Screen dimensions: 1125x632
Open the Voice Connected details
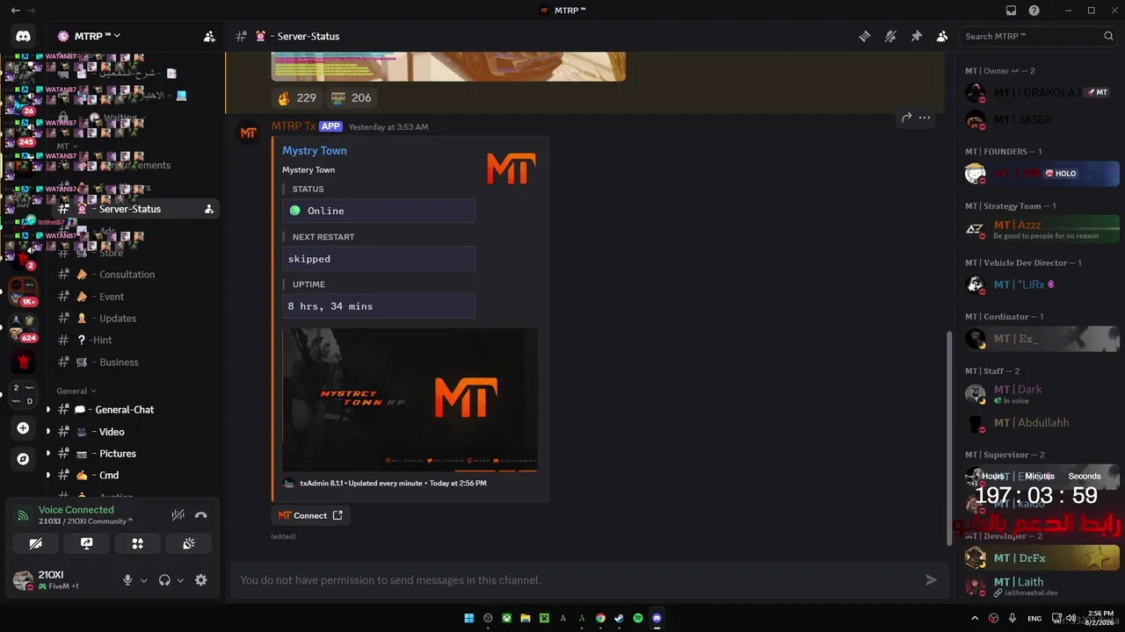pos(76,510)
